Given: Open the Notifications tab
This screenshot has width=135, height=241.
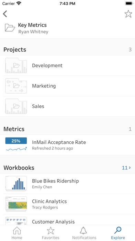Looking at the screenshot, I should tap(84, 233).
